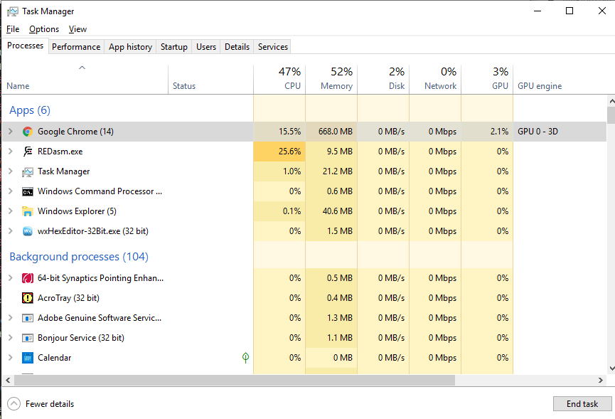The width and height of the screenshot is (615, 419).
Task: Select the Windows Explorer folder icon
Action: tap(28, 211)
